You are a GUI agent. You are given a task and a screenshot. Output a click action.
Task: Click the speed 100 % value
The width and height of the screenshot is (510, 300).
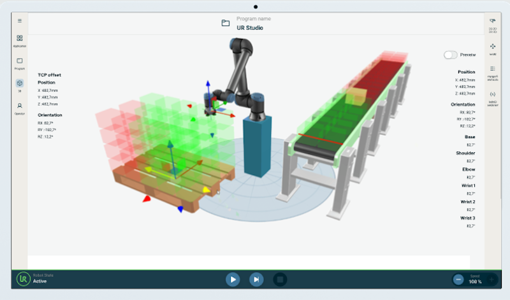[475, 282]
